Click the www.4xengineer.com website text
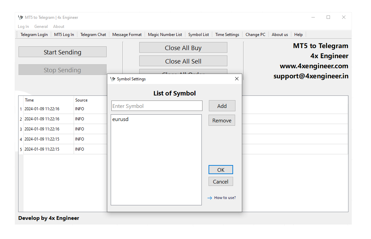The height and width of the screenshot is (239, 371). pyautogui.click(x=314, y=66)
